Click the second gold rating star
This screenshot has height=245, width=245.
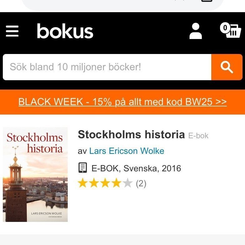point(94,183)
